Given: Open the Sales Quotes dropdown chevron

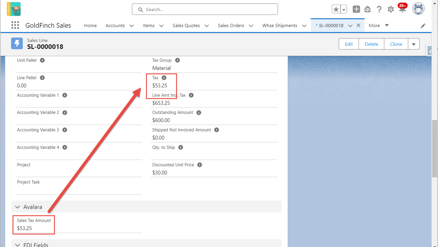Looking at the screenshot, I should pyautogui.click(x=207, y=26).
